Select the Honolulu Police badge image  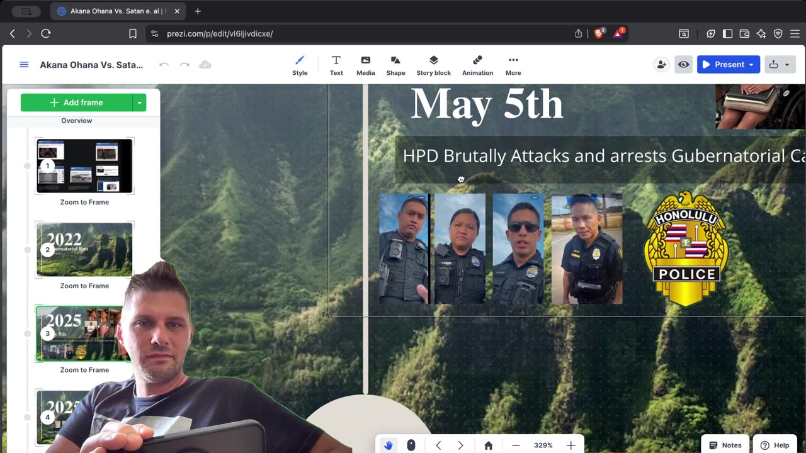point(685,249)
